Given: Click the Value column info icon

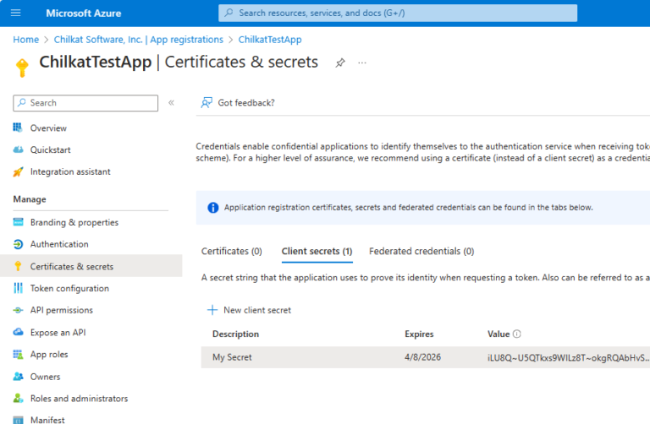Looking at the screenshot, I should [x=517, y=334].
